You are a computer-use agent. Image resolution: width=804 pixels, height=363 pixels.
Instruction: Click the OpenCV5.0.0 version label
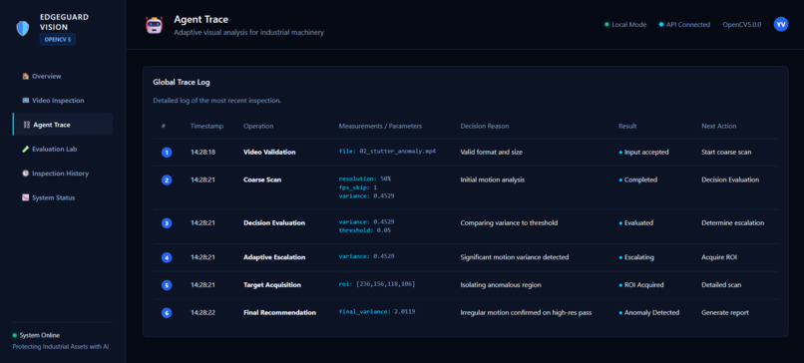point(742,25)
